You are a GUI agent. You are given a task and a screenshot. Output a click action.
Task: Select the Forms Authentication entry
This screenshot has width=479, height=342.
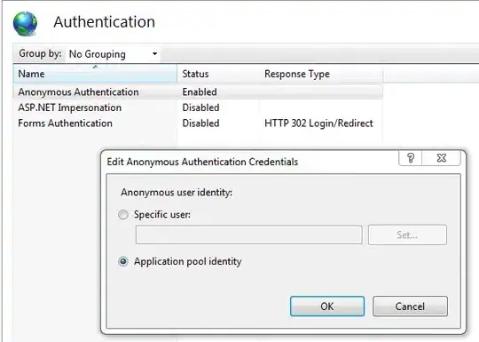pyautogui.click(x=65, y=123)
